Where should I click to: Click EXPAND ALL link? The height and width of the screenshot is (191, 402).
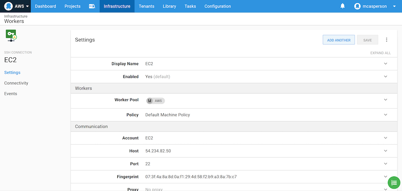(380, 53)
